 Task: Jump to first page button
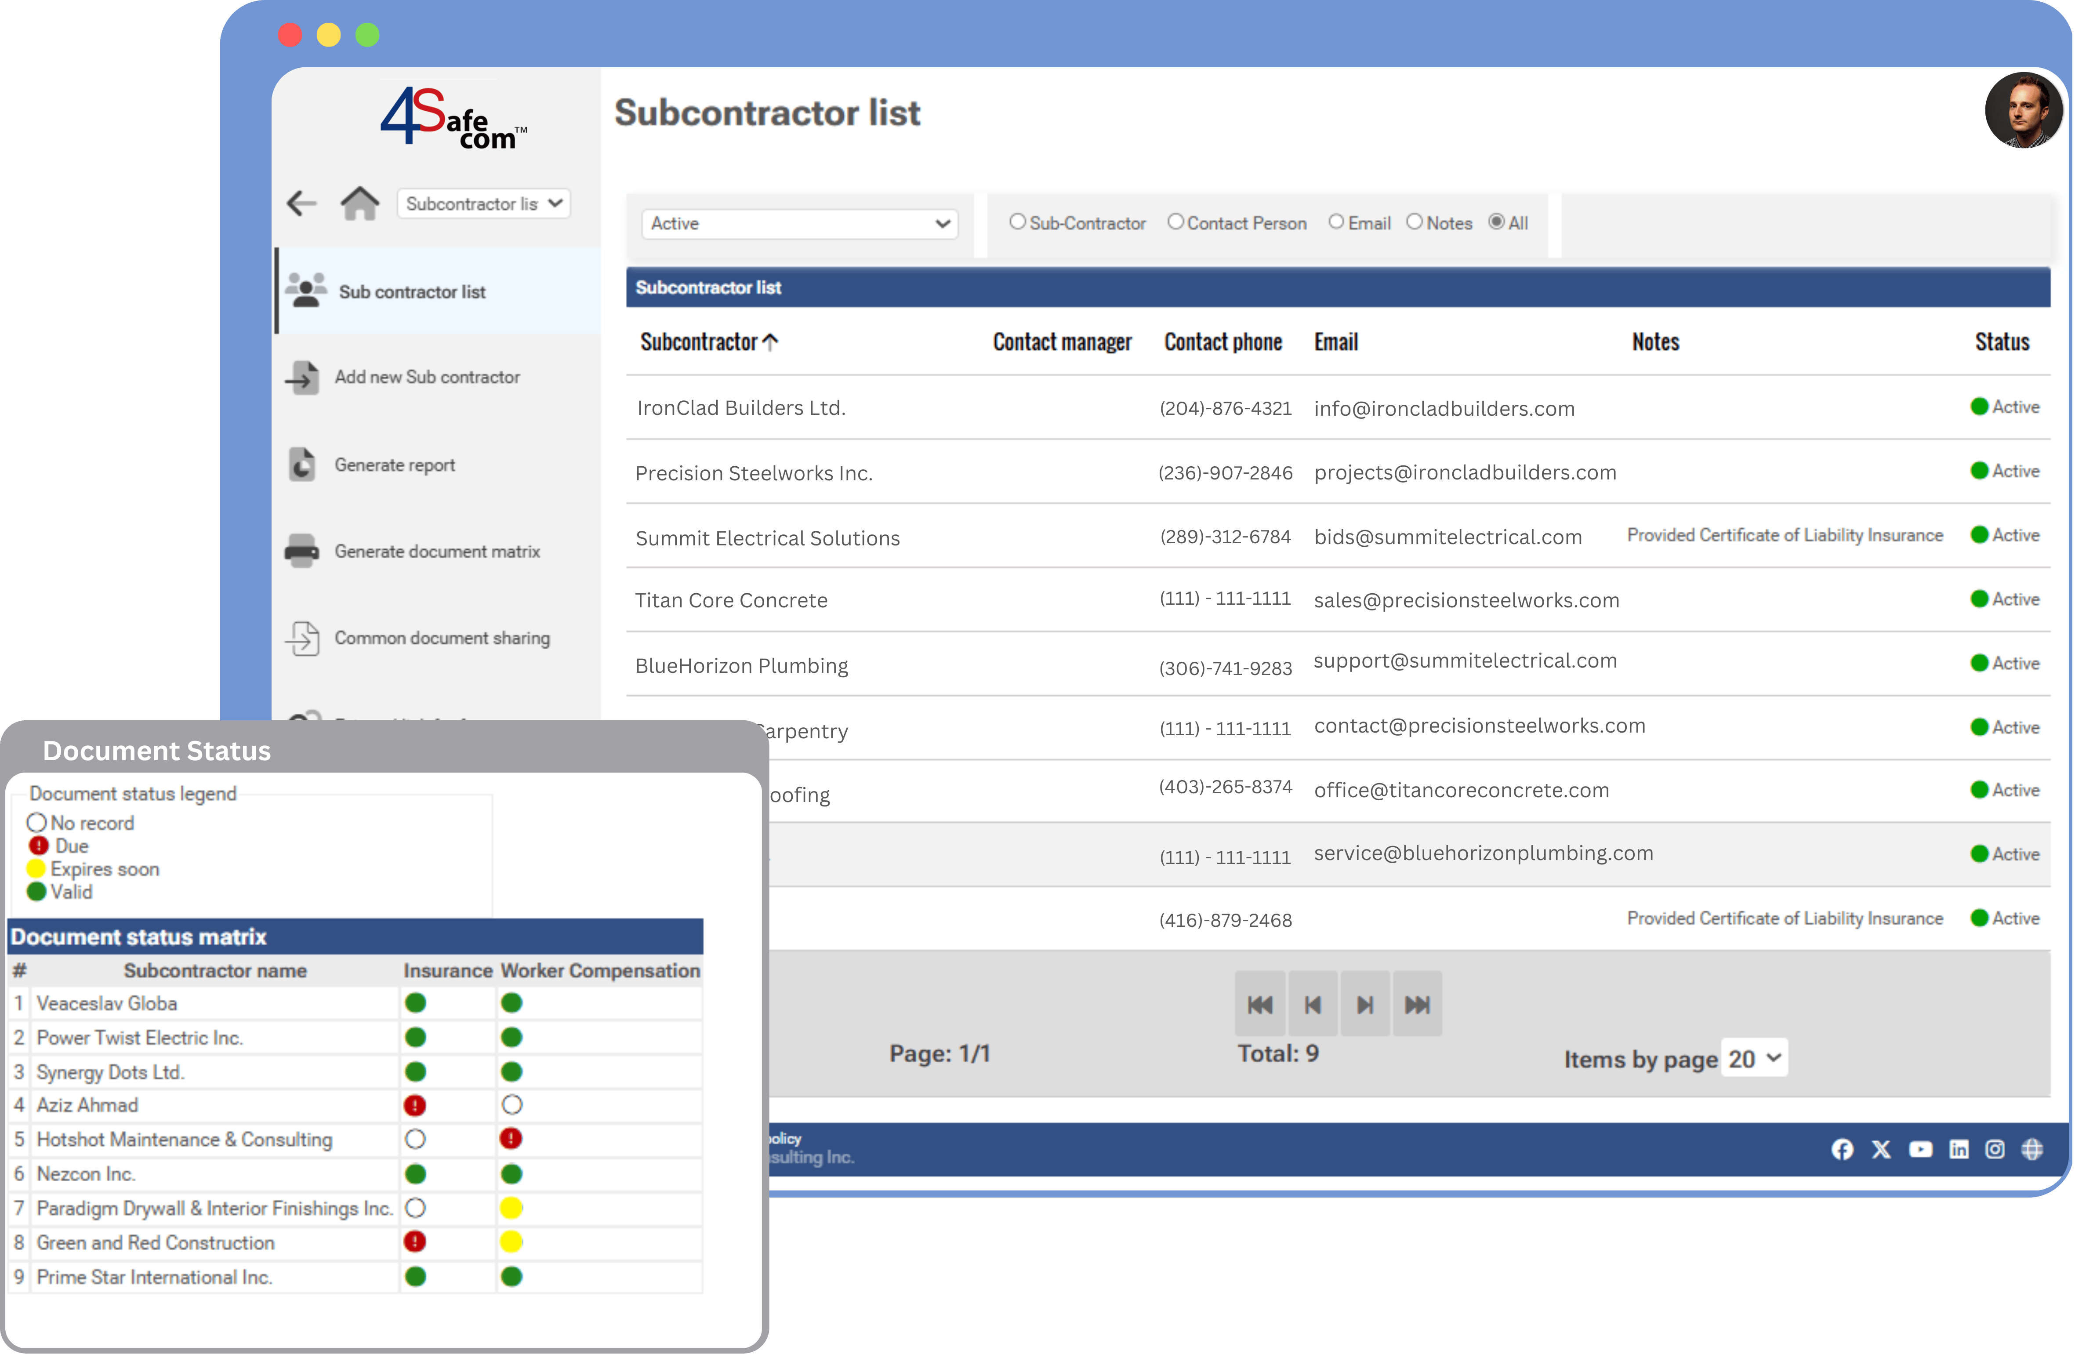tap(1260, 1004)
